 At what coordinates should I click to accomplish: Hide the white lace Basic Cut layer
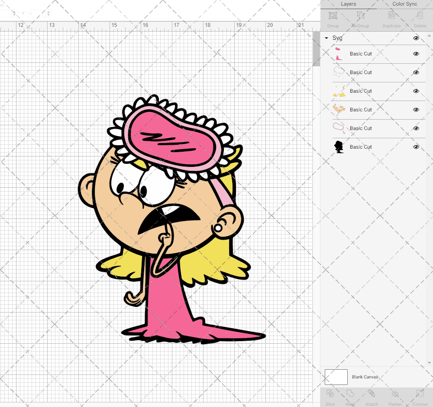(x=416, y=72)
